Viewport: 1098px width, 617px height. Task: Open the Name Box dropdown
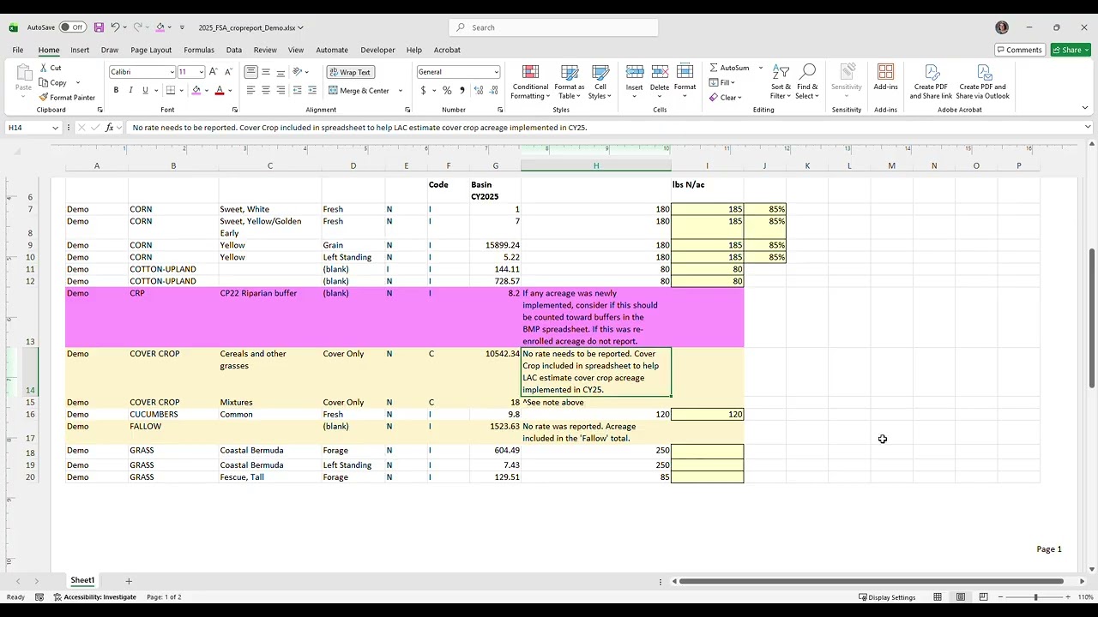pos(55,128)
